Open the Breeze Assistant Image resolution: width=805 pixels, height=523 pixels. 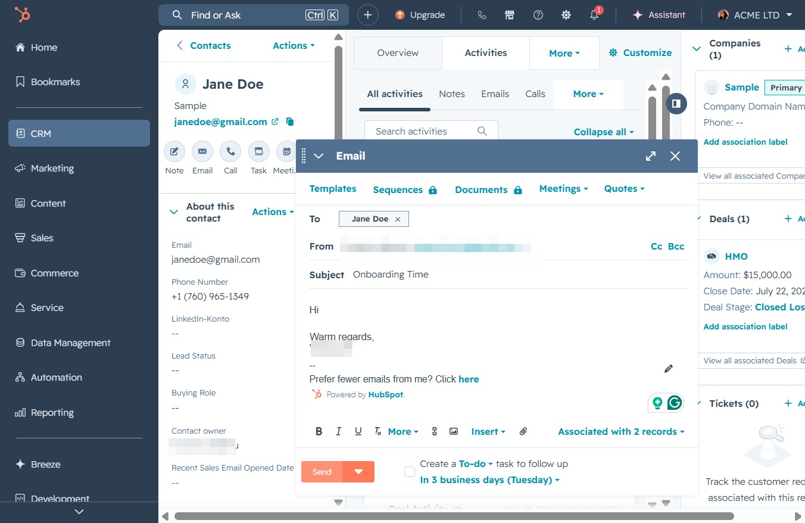click(659, 15)
